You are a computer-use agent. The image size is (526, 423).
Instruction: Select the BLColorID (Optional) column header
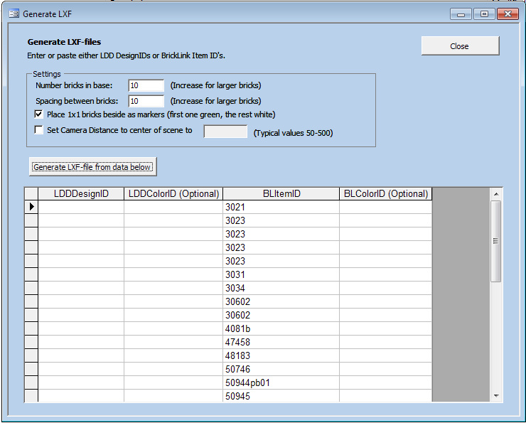tap(385, 193)
